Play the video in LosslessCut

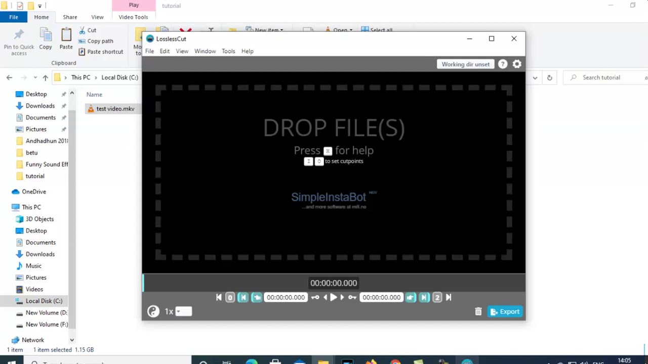point(333,297)
